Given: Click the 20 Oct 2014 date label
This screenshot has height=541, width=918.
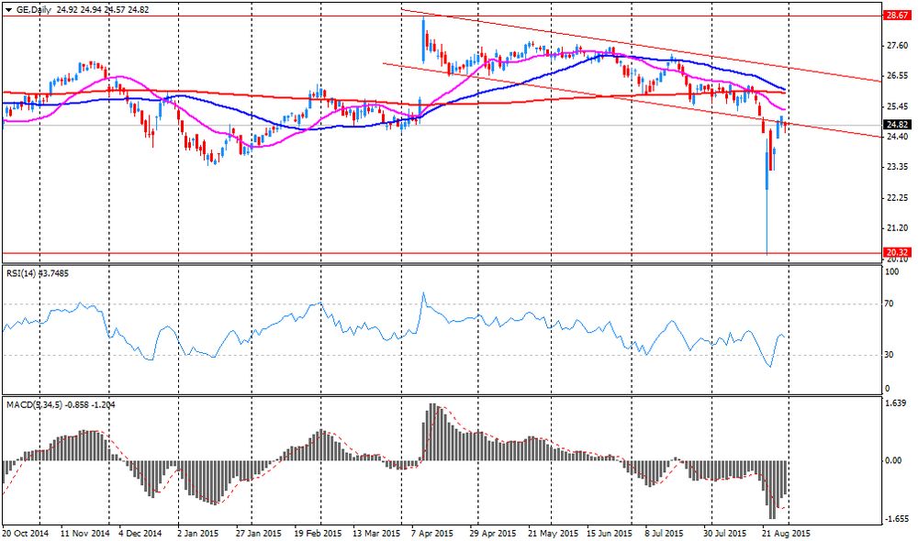Looking at the screenshot, I should pyautogui.click(x=25, y=534).
